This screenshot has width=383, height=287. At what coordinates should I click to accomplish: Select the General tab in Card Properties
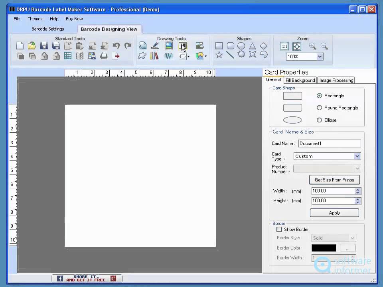point(273,80)
